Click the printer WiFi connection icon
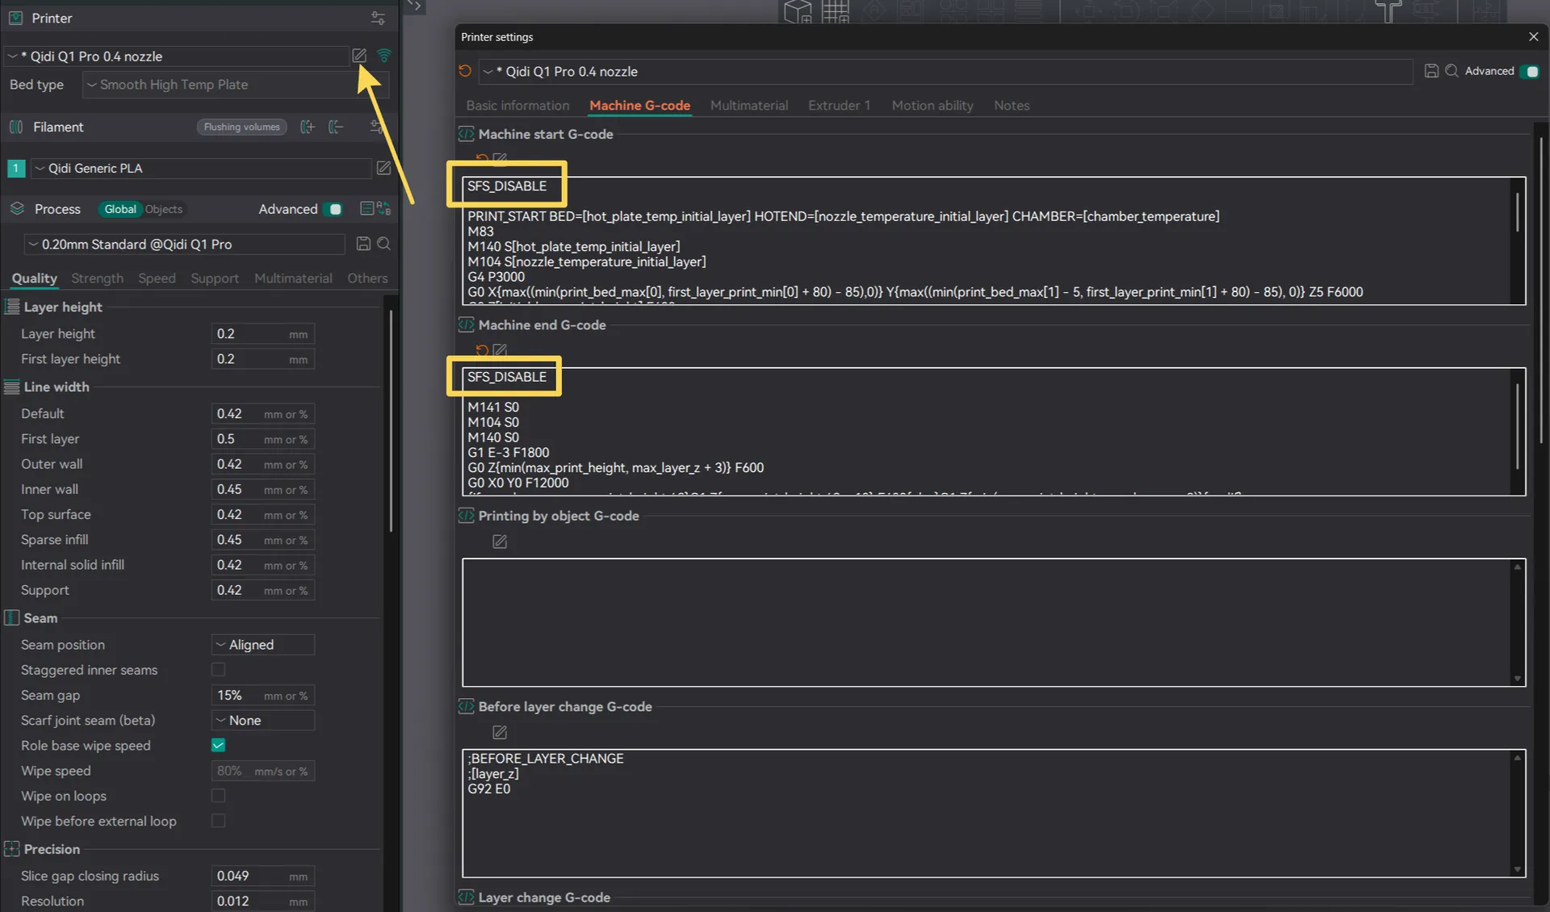The height and width of the screenshot is (912, 1550). [x=384, y=56]
